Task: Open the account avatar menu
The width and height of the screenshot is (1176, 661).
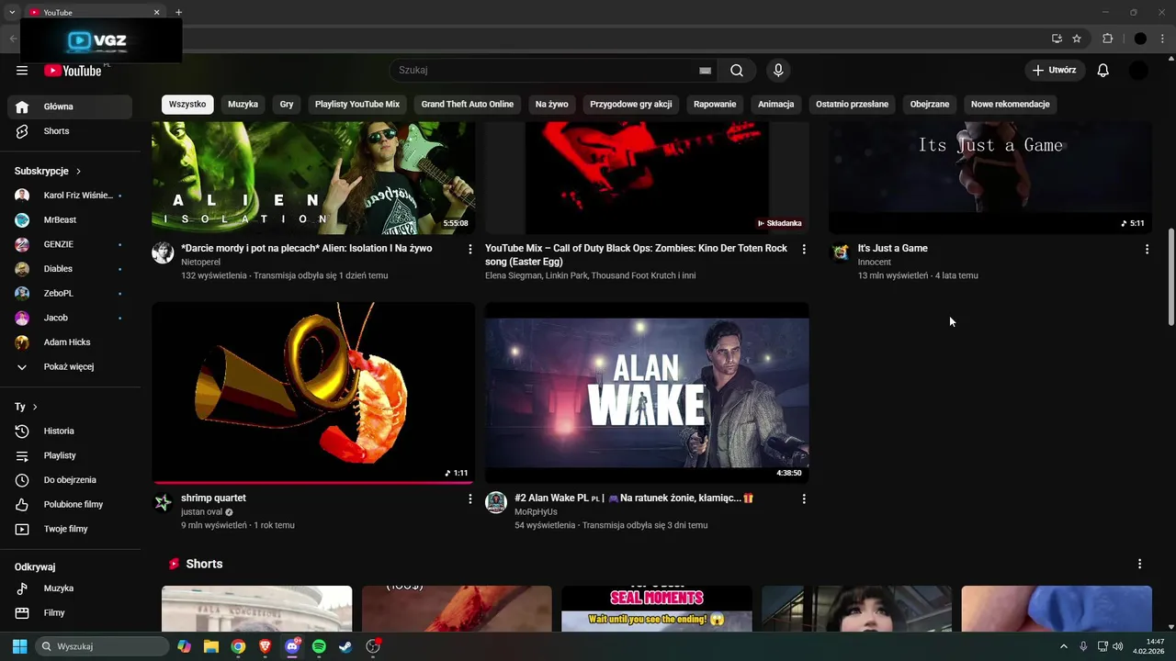Action: (1138, 71)
